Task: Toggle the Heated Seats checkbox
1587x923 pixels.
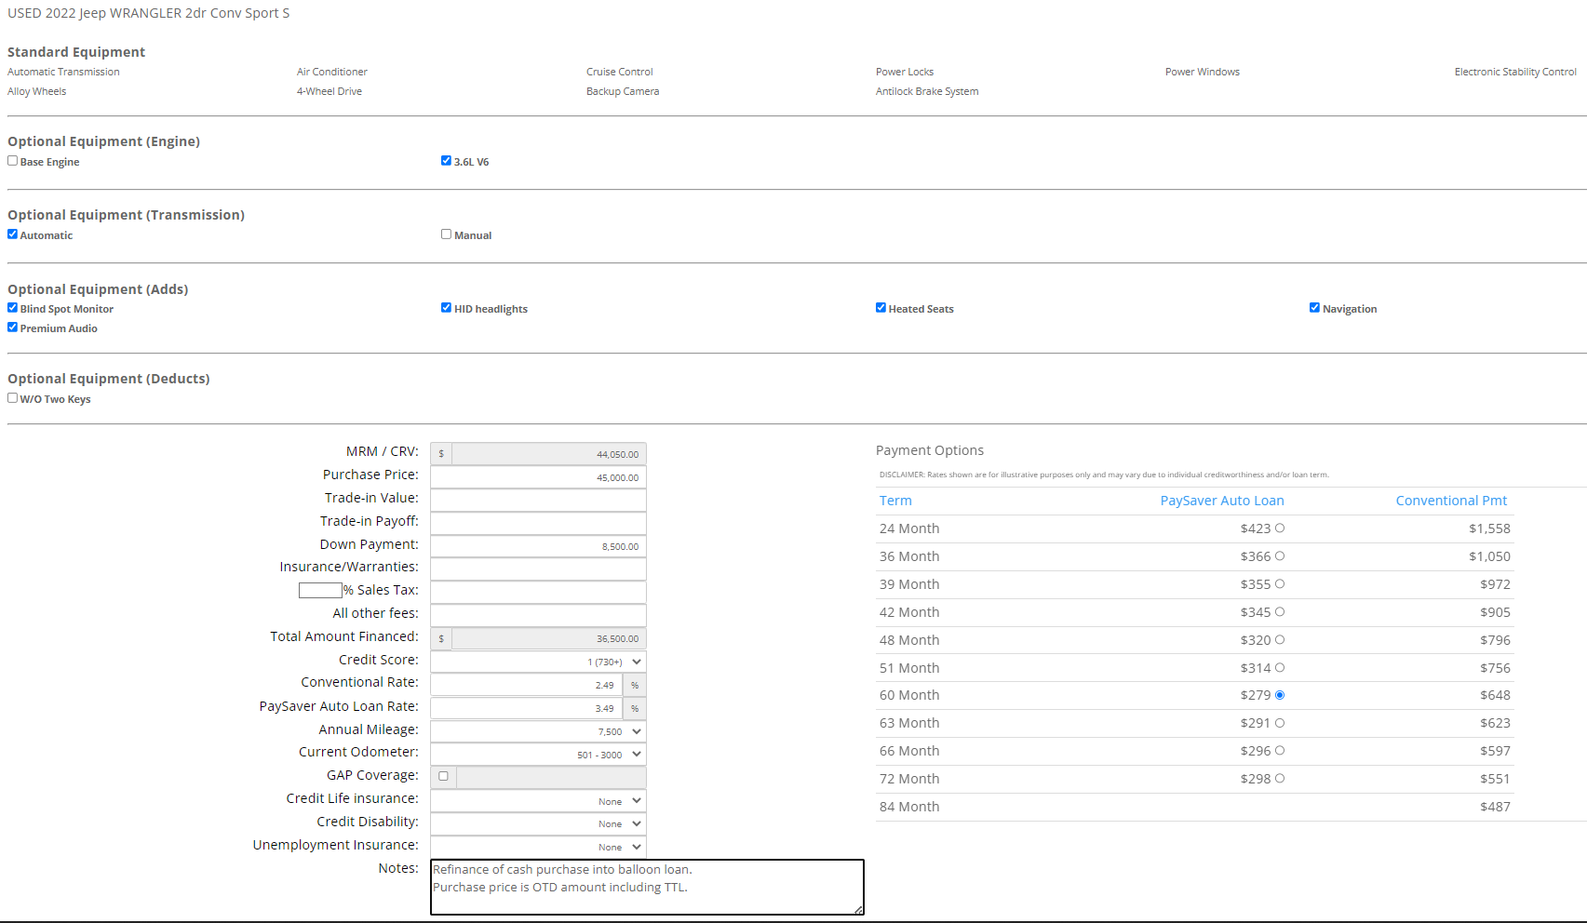Action: (x=881, y=308)
